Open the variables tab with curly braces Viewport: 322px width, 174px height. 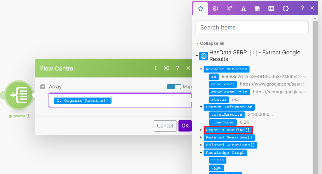286,8
